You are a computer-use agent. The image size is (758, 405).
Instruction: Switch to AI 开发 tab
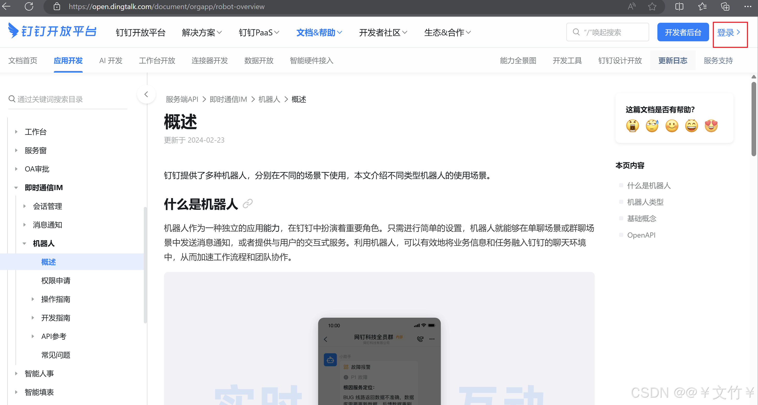click(111, 60)
